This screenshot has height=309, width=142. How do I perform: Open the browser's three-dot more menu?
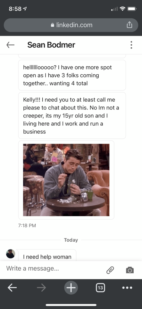(x=127, y=288)
